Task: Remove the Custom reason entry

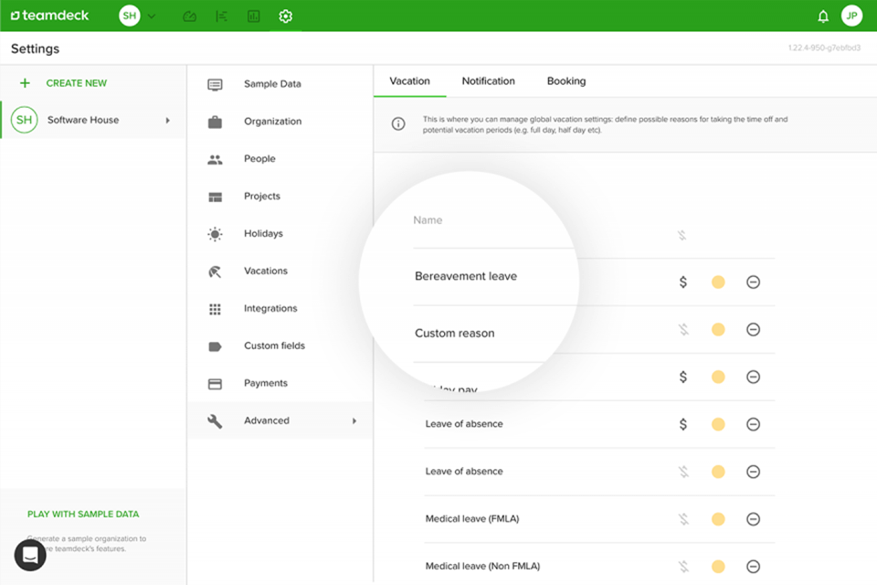Action: [x=754, y=329]
